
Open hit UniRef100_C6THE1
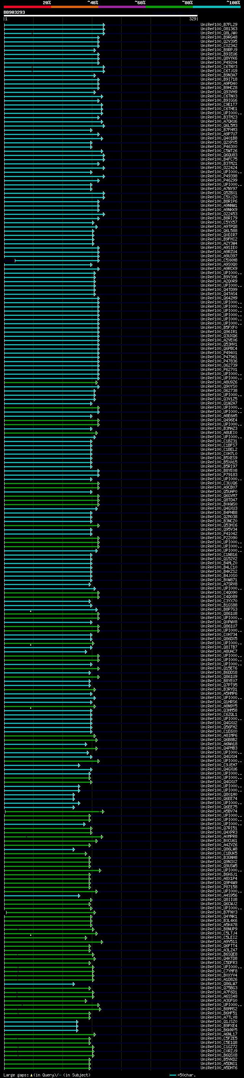tap(219, 109)
